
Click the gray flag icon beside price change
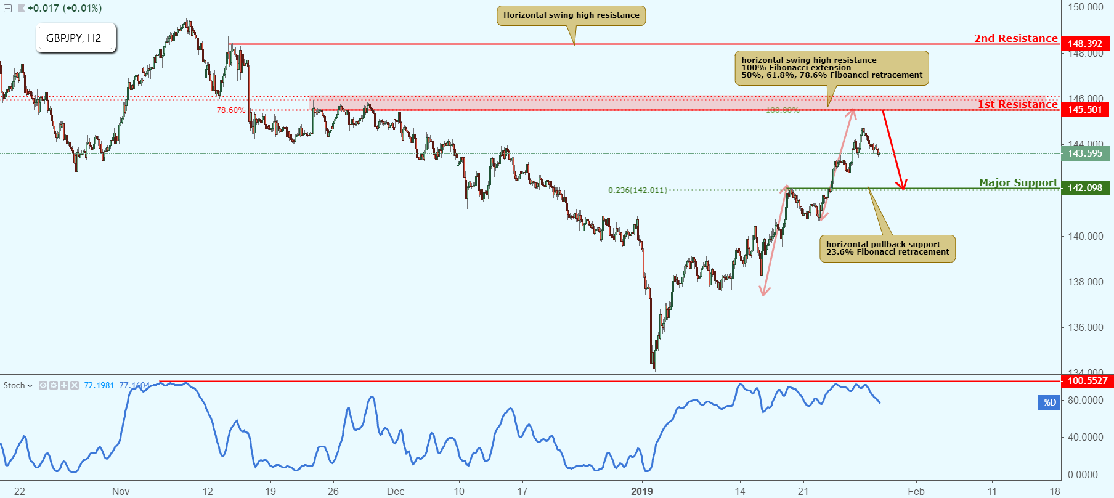pos(21,9)
